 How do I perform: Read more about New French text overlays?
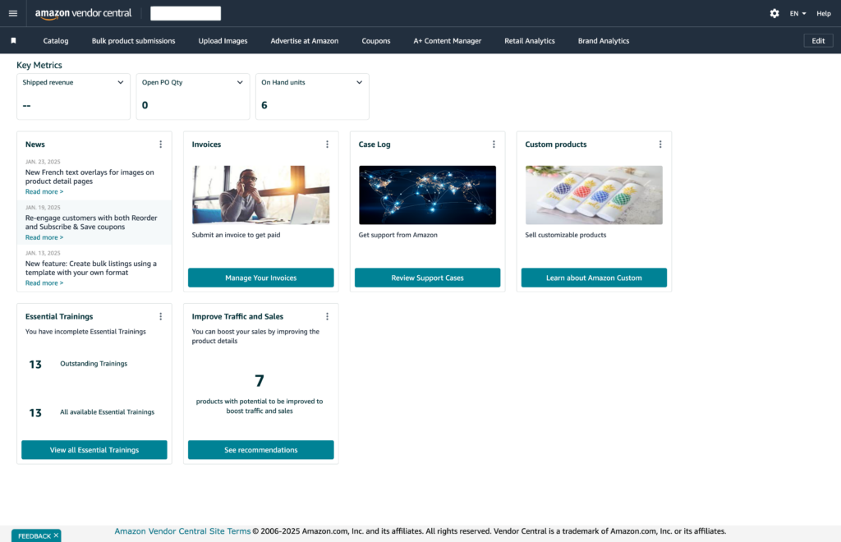point(44,191)
